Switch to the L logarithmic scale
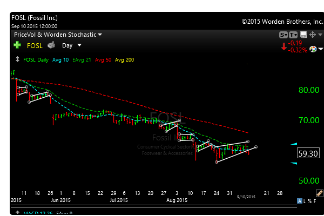Screen dimensions: 324x216 click(x=305, y=201)
